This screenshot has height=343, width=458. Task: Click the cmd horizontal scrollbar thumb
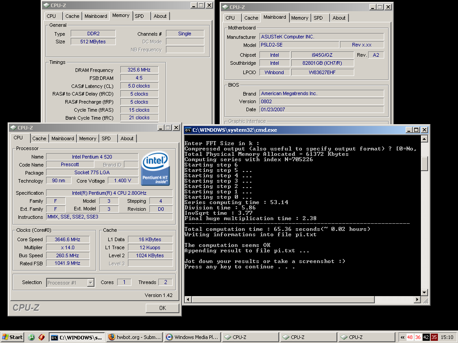283,300
